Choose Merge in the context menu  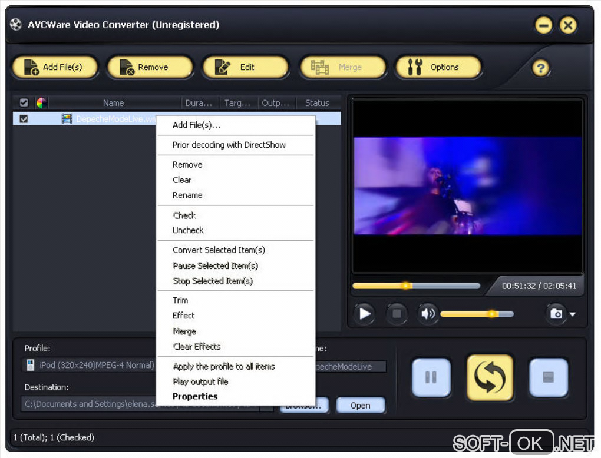[236, 331]
